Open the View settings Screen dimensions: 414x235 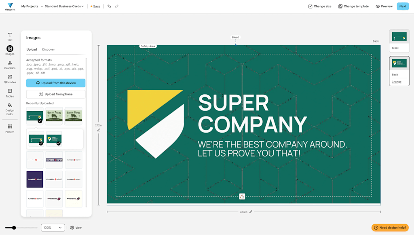point(76,228)
